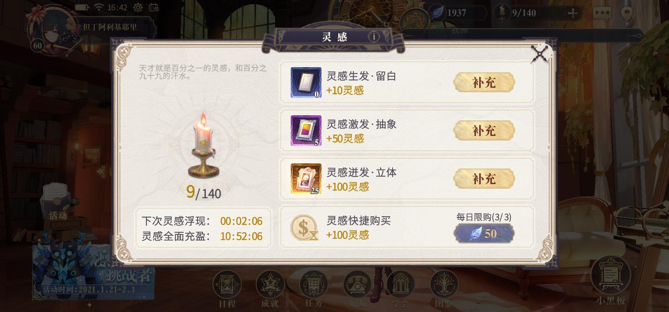Open the 灵感 info icon in title

374,37
